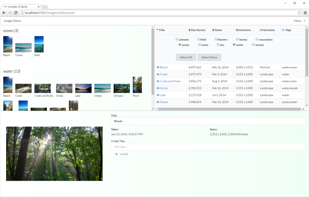This screenshot has height=197, width=309.
Task: Select the Ocean thumbnail in ocean group
Action: point(24,48)
